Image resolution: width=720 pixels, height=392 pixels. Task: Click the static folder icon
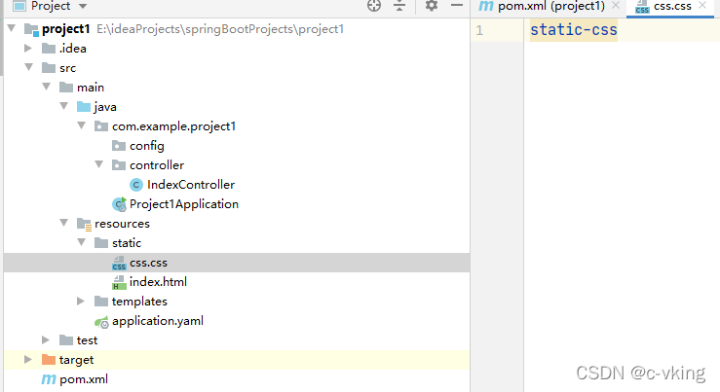pyautogui.click(x=101, y=243)
